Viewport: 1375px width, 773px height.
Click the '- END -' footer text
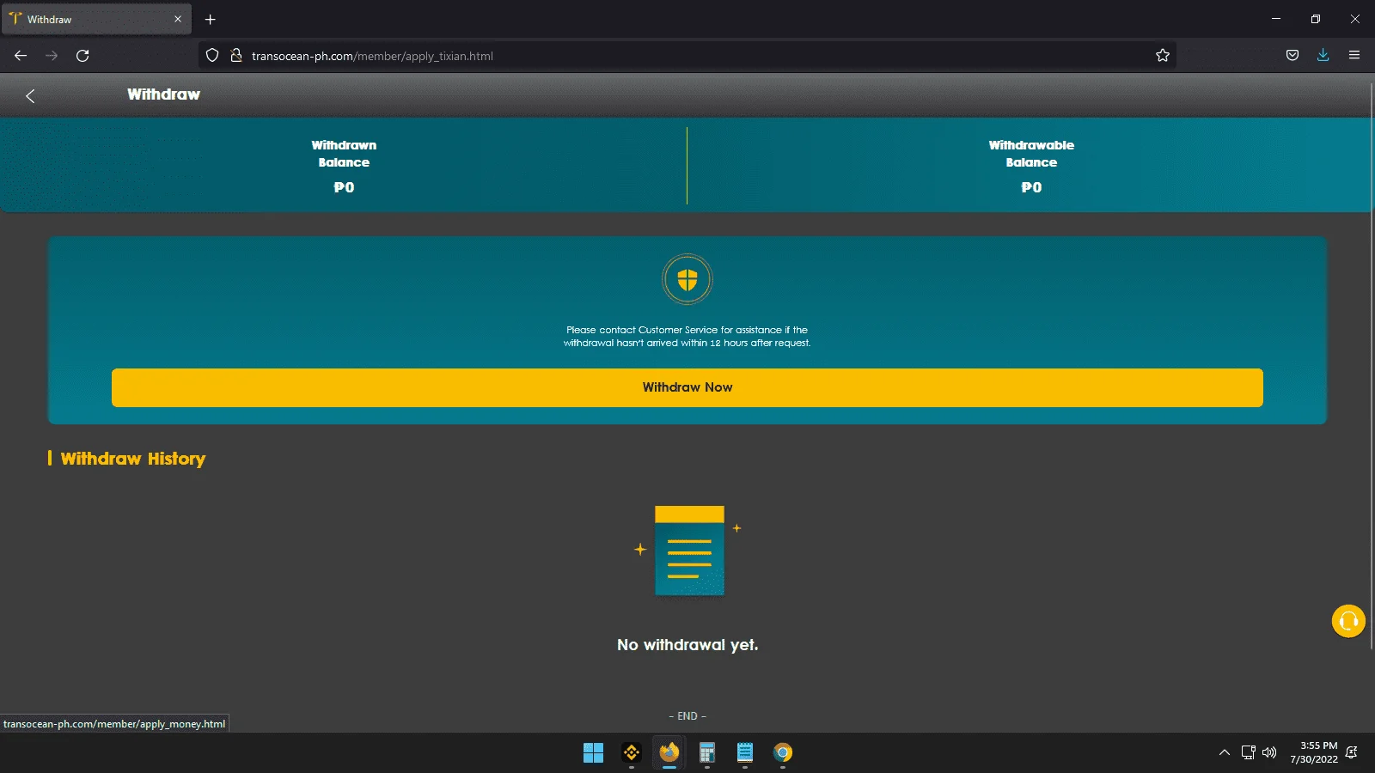tap(687, 716)
